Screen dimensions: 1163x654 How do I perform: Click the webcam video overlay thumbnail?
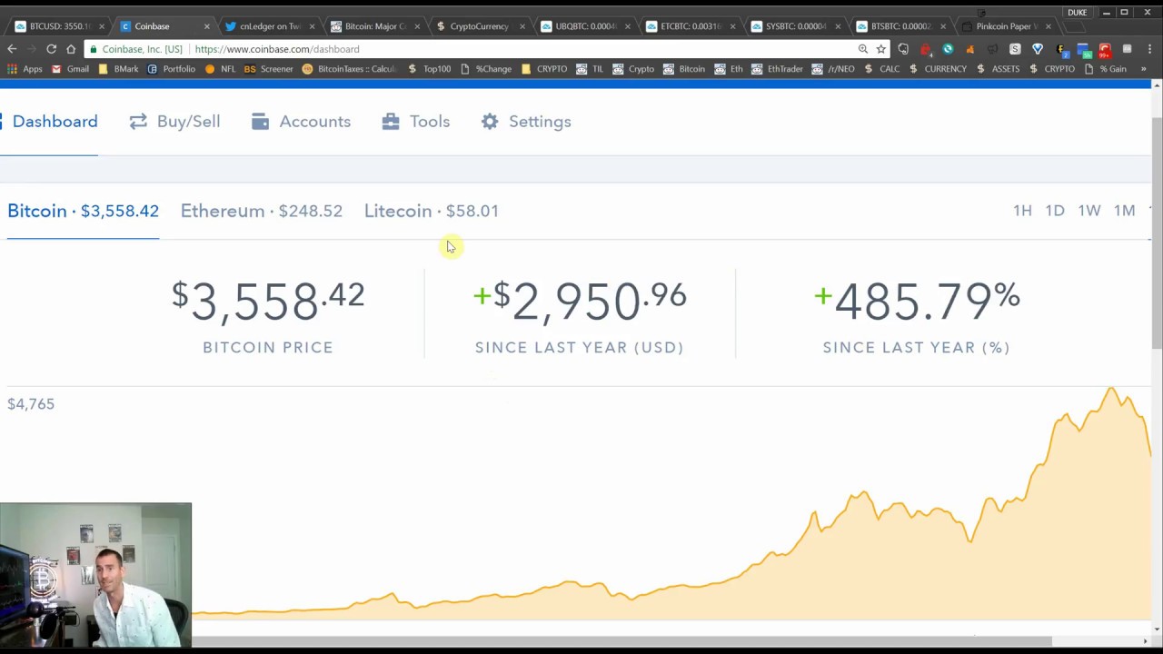(x=95, y=575)
